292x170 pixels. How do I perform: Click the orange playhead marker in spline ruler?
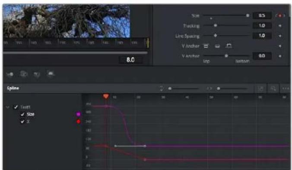tap(106, 96)
